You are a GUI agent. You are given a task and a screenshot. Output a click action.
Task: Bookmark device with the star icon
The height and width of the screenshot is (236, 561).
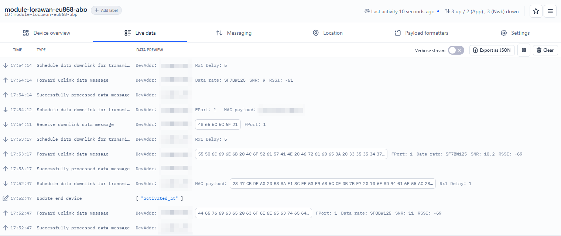click(536, 11)
